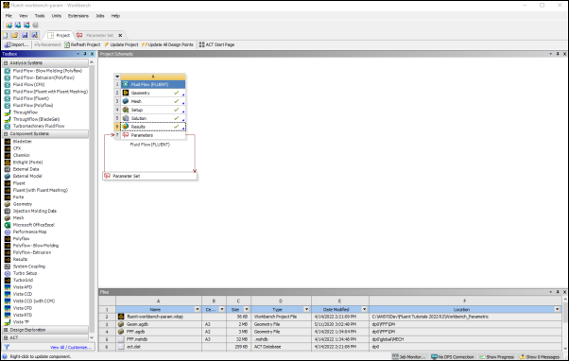Select the Performance Map component
Screen dimensions: 569x361
tap(29, 232)
